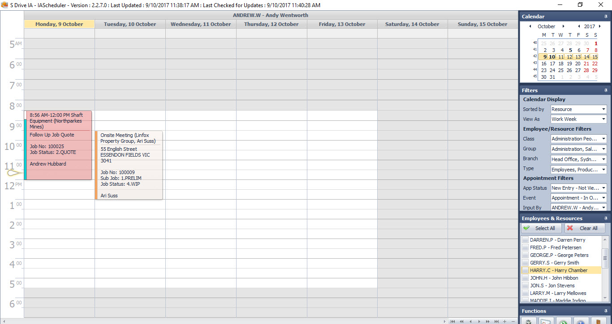Image resolution: width=612 pixels, height=324 pixels.
Task: Open the Branch filter dropdown
Action: pos(603,159)
